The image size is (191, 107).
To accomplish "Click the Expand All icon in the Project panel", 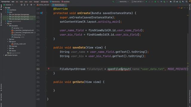I will 24,5.
